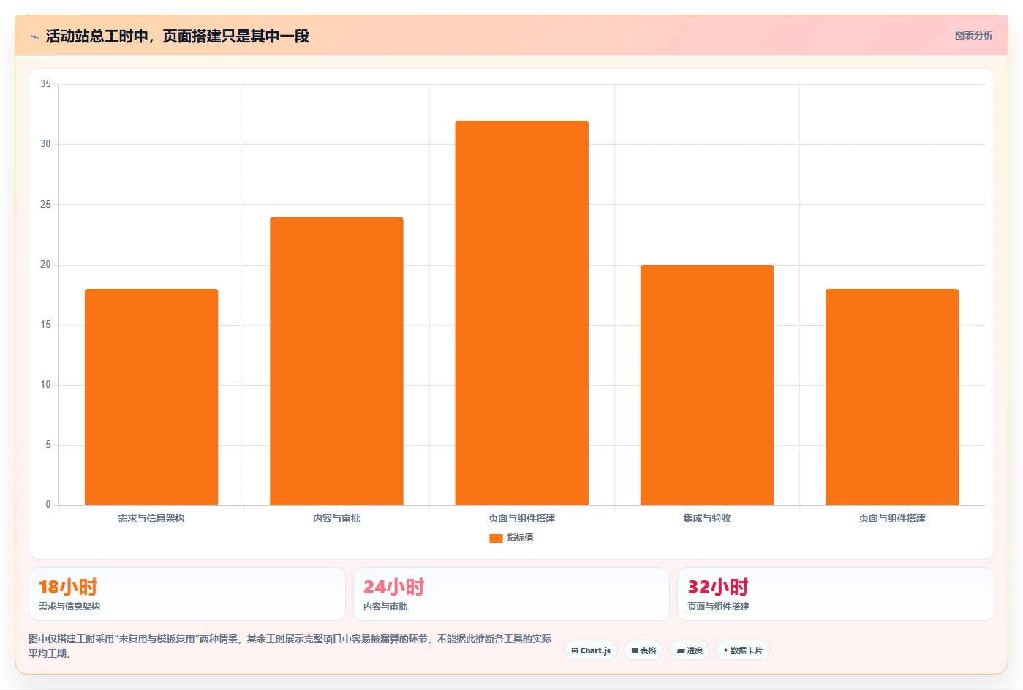This screenshot has width=1023, height=690.
Task: Click the 15 tick on the y-axis
Action: click(x=45, y=324)
